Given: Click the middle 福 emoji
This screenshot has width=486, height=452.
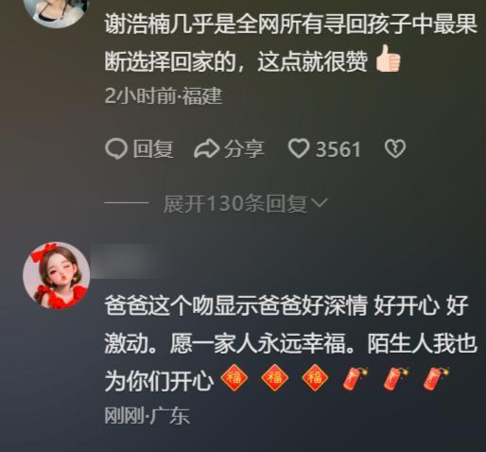Looking at the screenshot, I should coord(274,377).
